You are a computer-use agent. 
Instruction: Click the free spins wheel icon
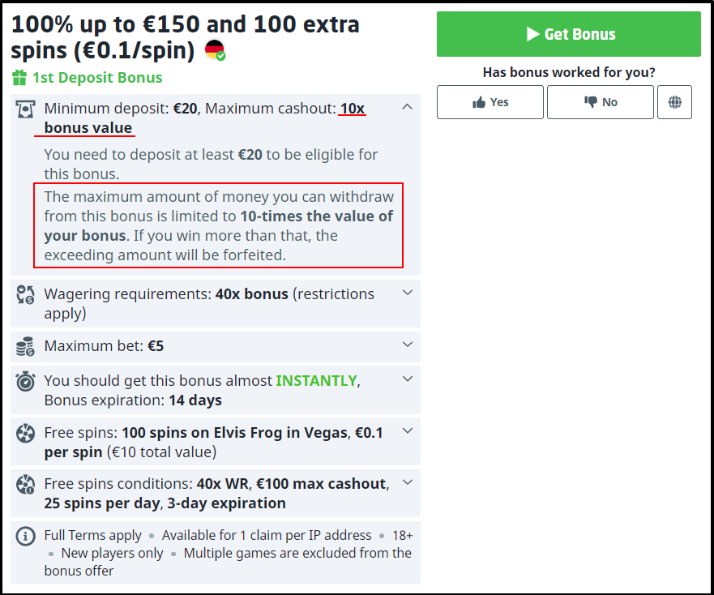26,434
